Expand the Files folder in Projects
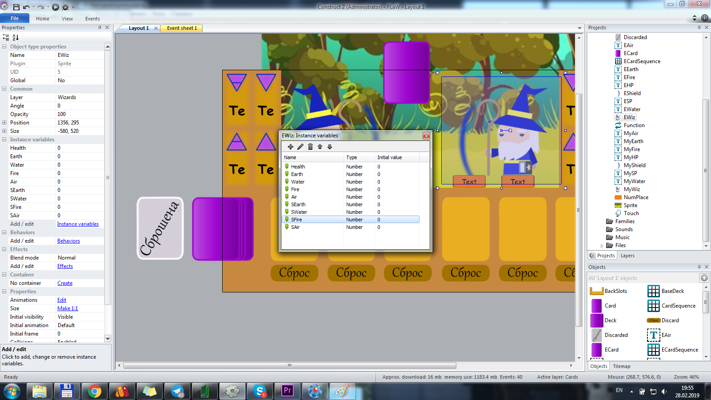The width and height of the screenshot is (711, 400). coord(602,245)
